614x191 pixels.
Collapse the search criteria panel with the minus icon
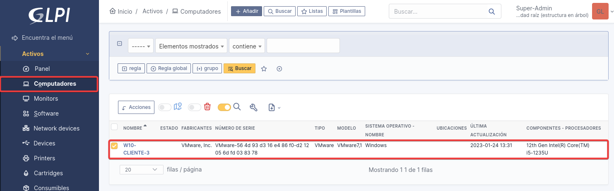pyautogui.click(x=120, y=44)
